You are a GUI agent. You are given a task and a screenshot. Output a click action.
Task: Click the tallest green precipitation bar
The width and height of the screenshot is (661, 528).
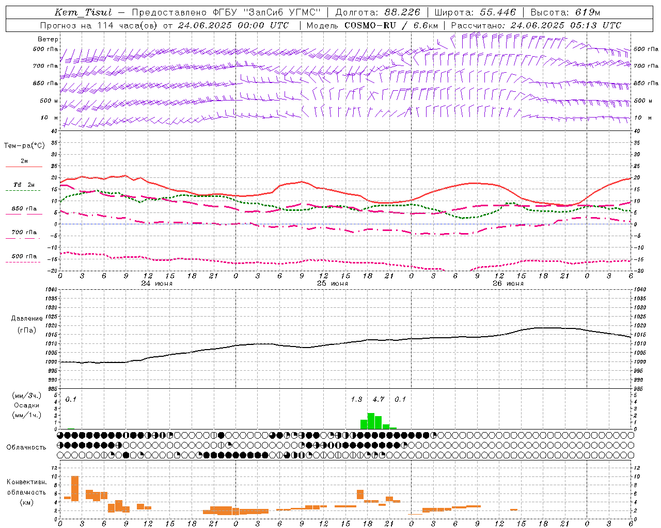(371, 421)
